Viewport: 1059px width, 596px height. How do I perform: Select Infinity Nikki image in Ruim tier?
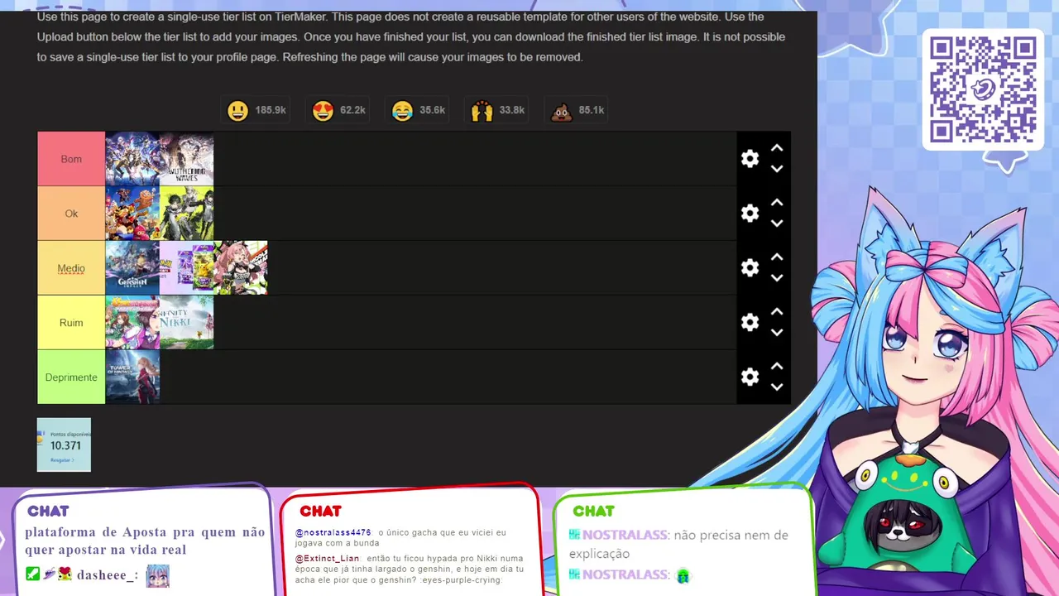click(186, 323)
